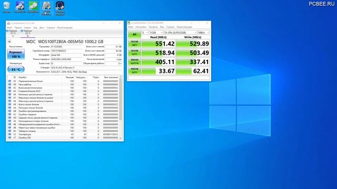Click the 551.42 read result cell

(158, 44)
